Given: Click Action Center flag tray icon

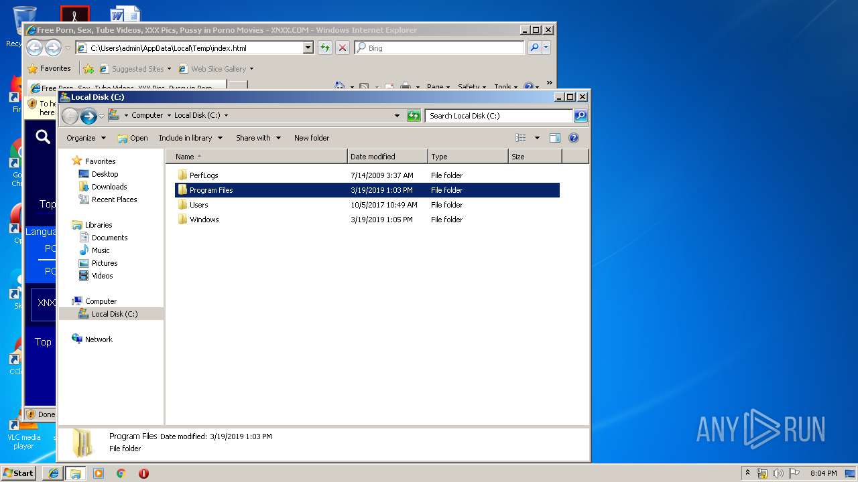Looking at the screenshot, I should point(794,473).
